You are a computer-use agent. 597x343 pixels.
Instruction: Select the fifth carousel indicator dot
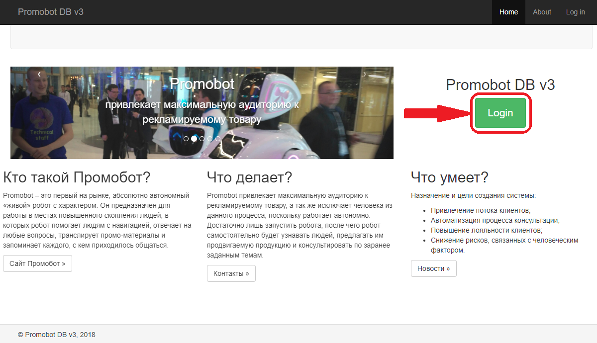click(x=218, y=139)
